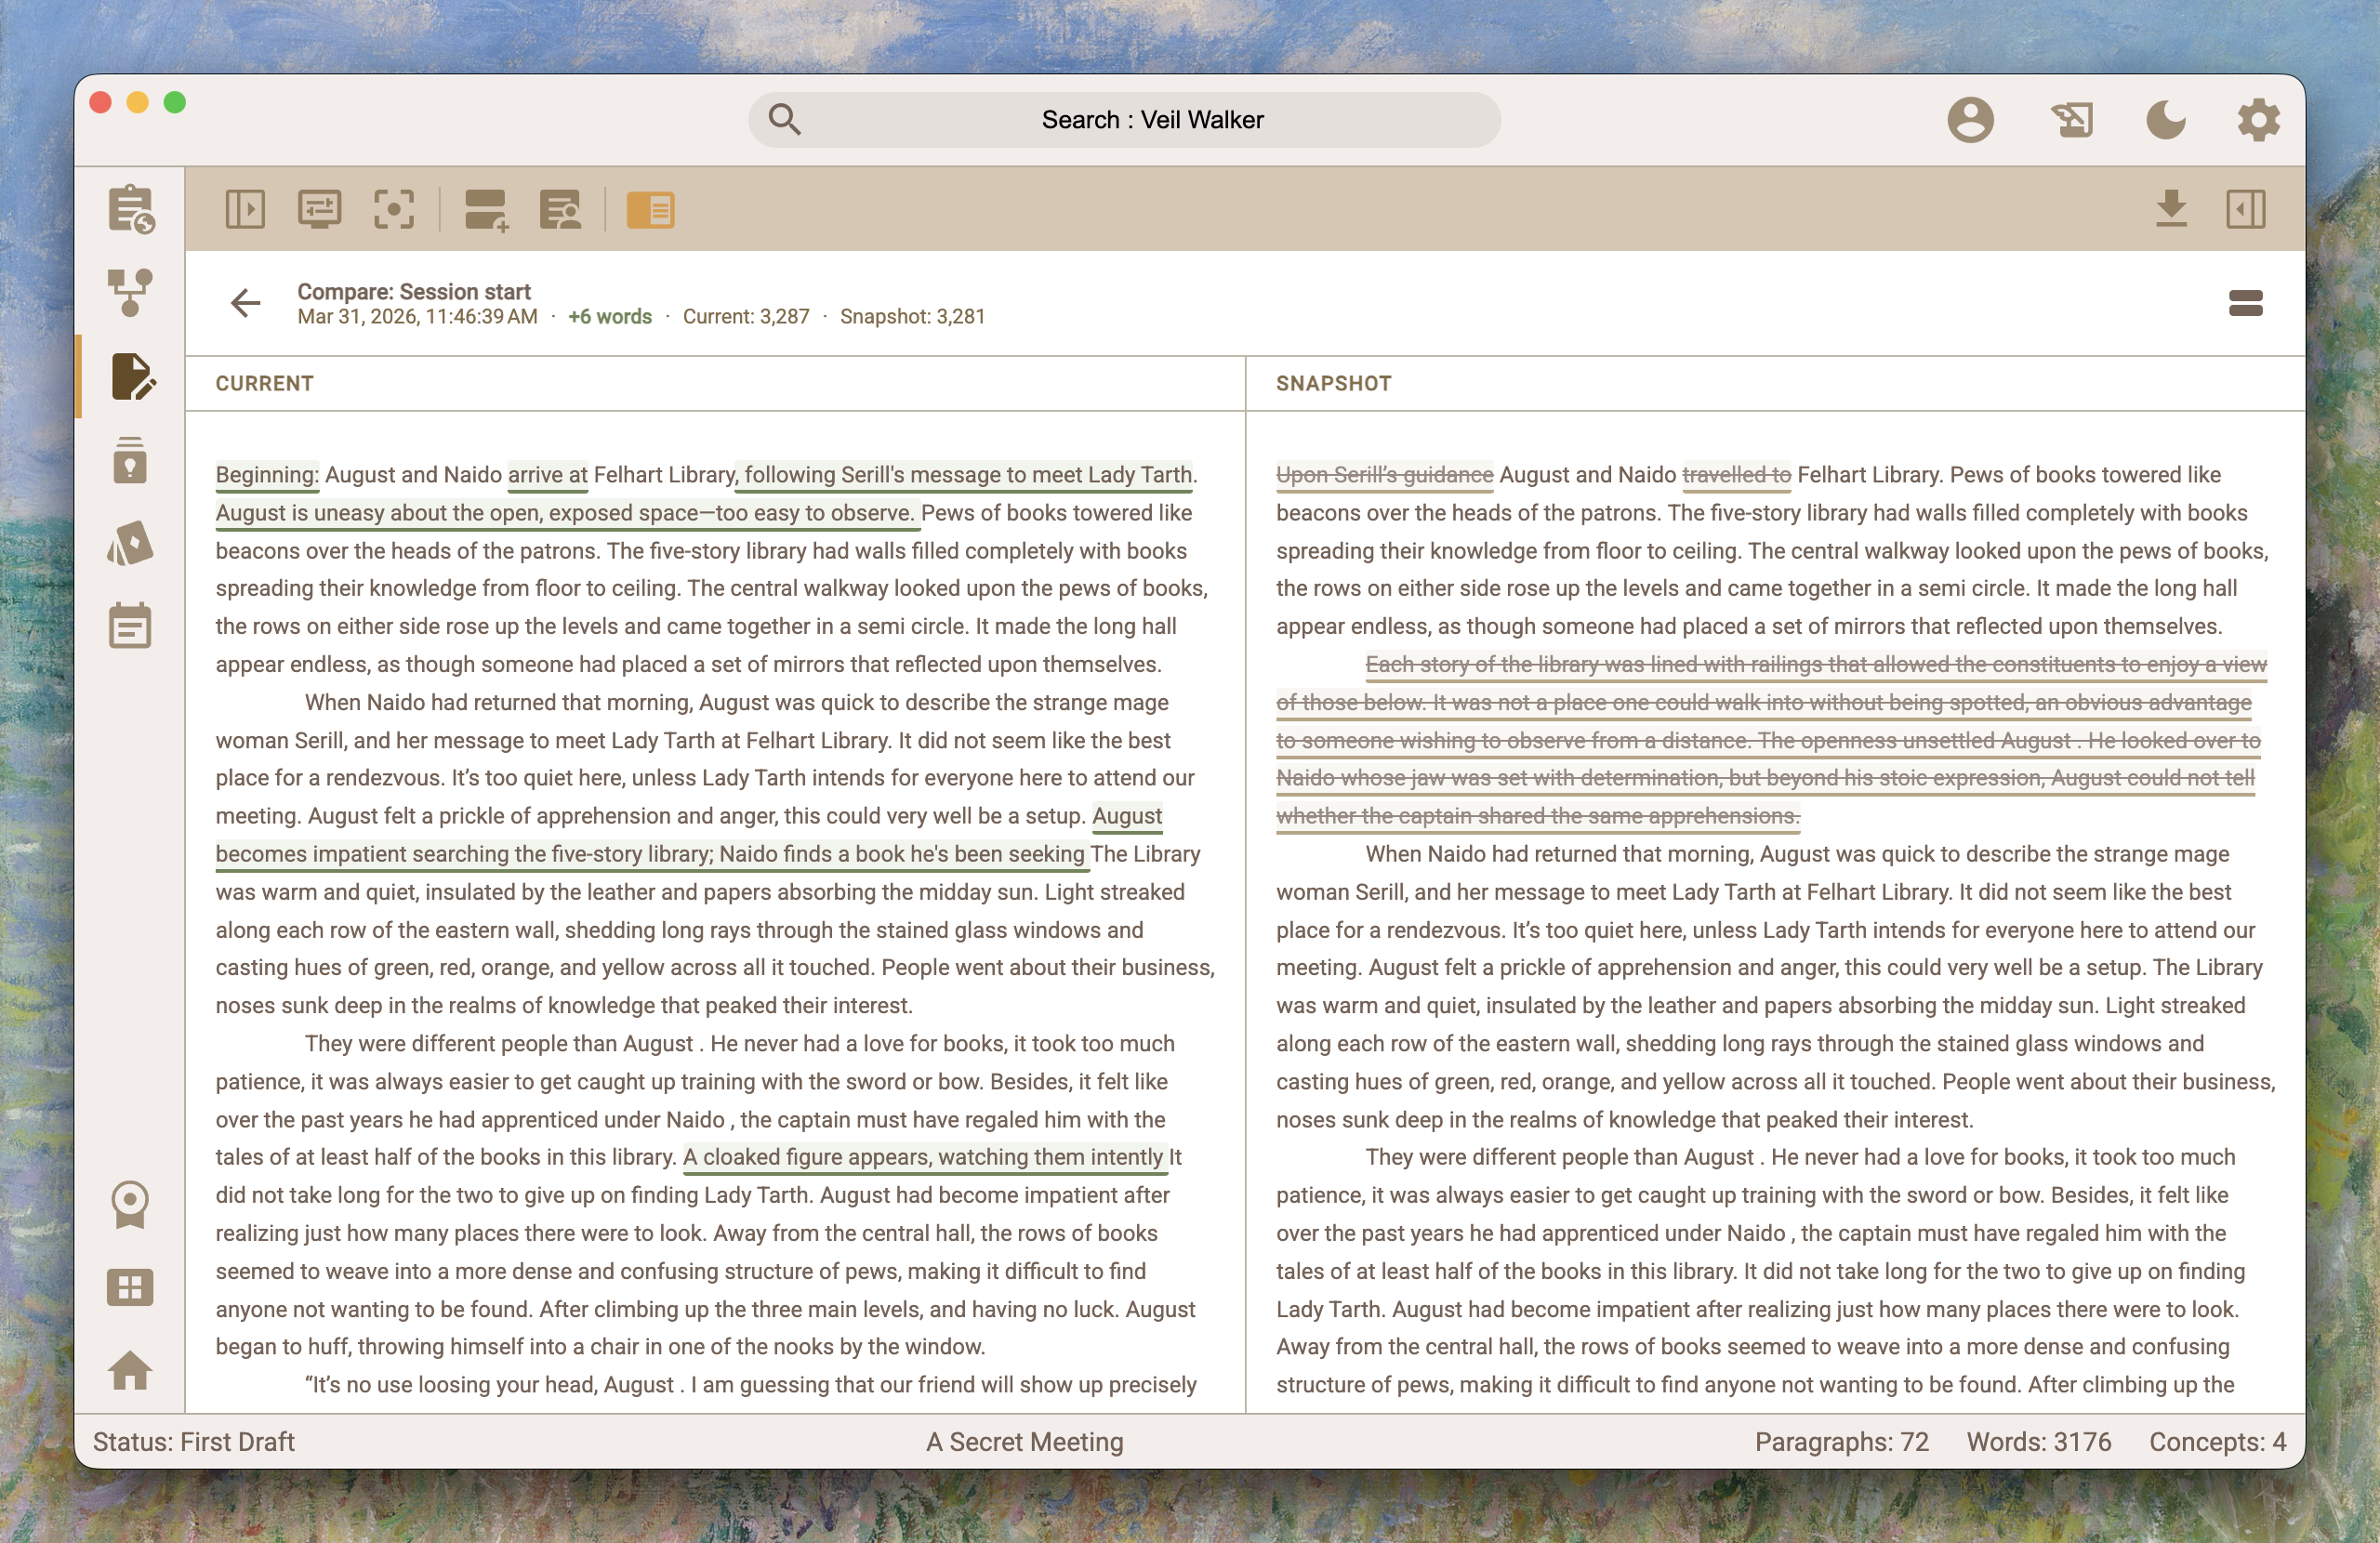Image resolution: width=2380 pixels, height=1543 pixels.
Task: Toggle reading mode with the orange book icon
Action: tap(651, 210)
